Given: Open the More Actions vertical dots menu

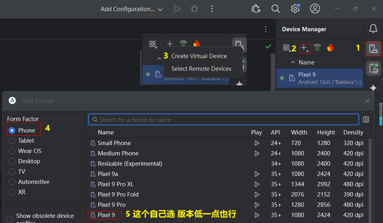Looking at the screenshot, I should 212,9.
